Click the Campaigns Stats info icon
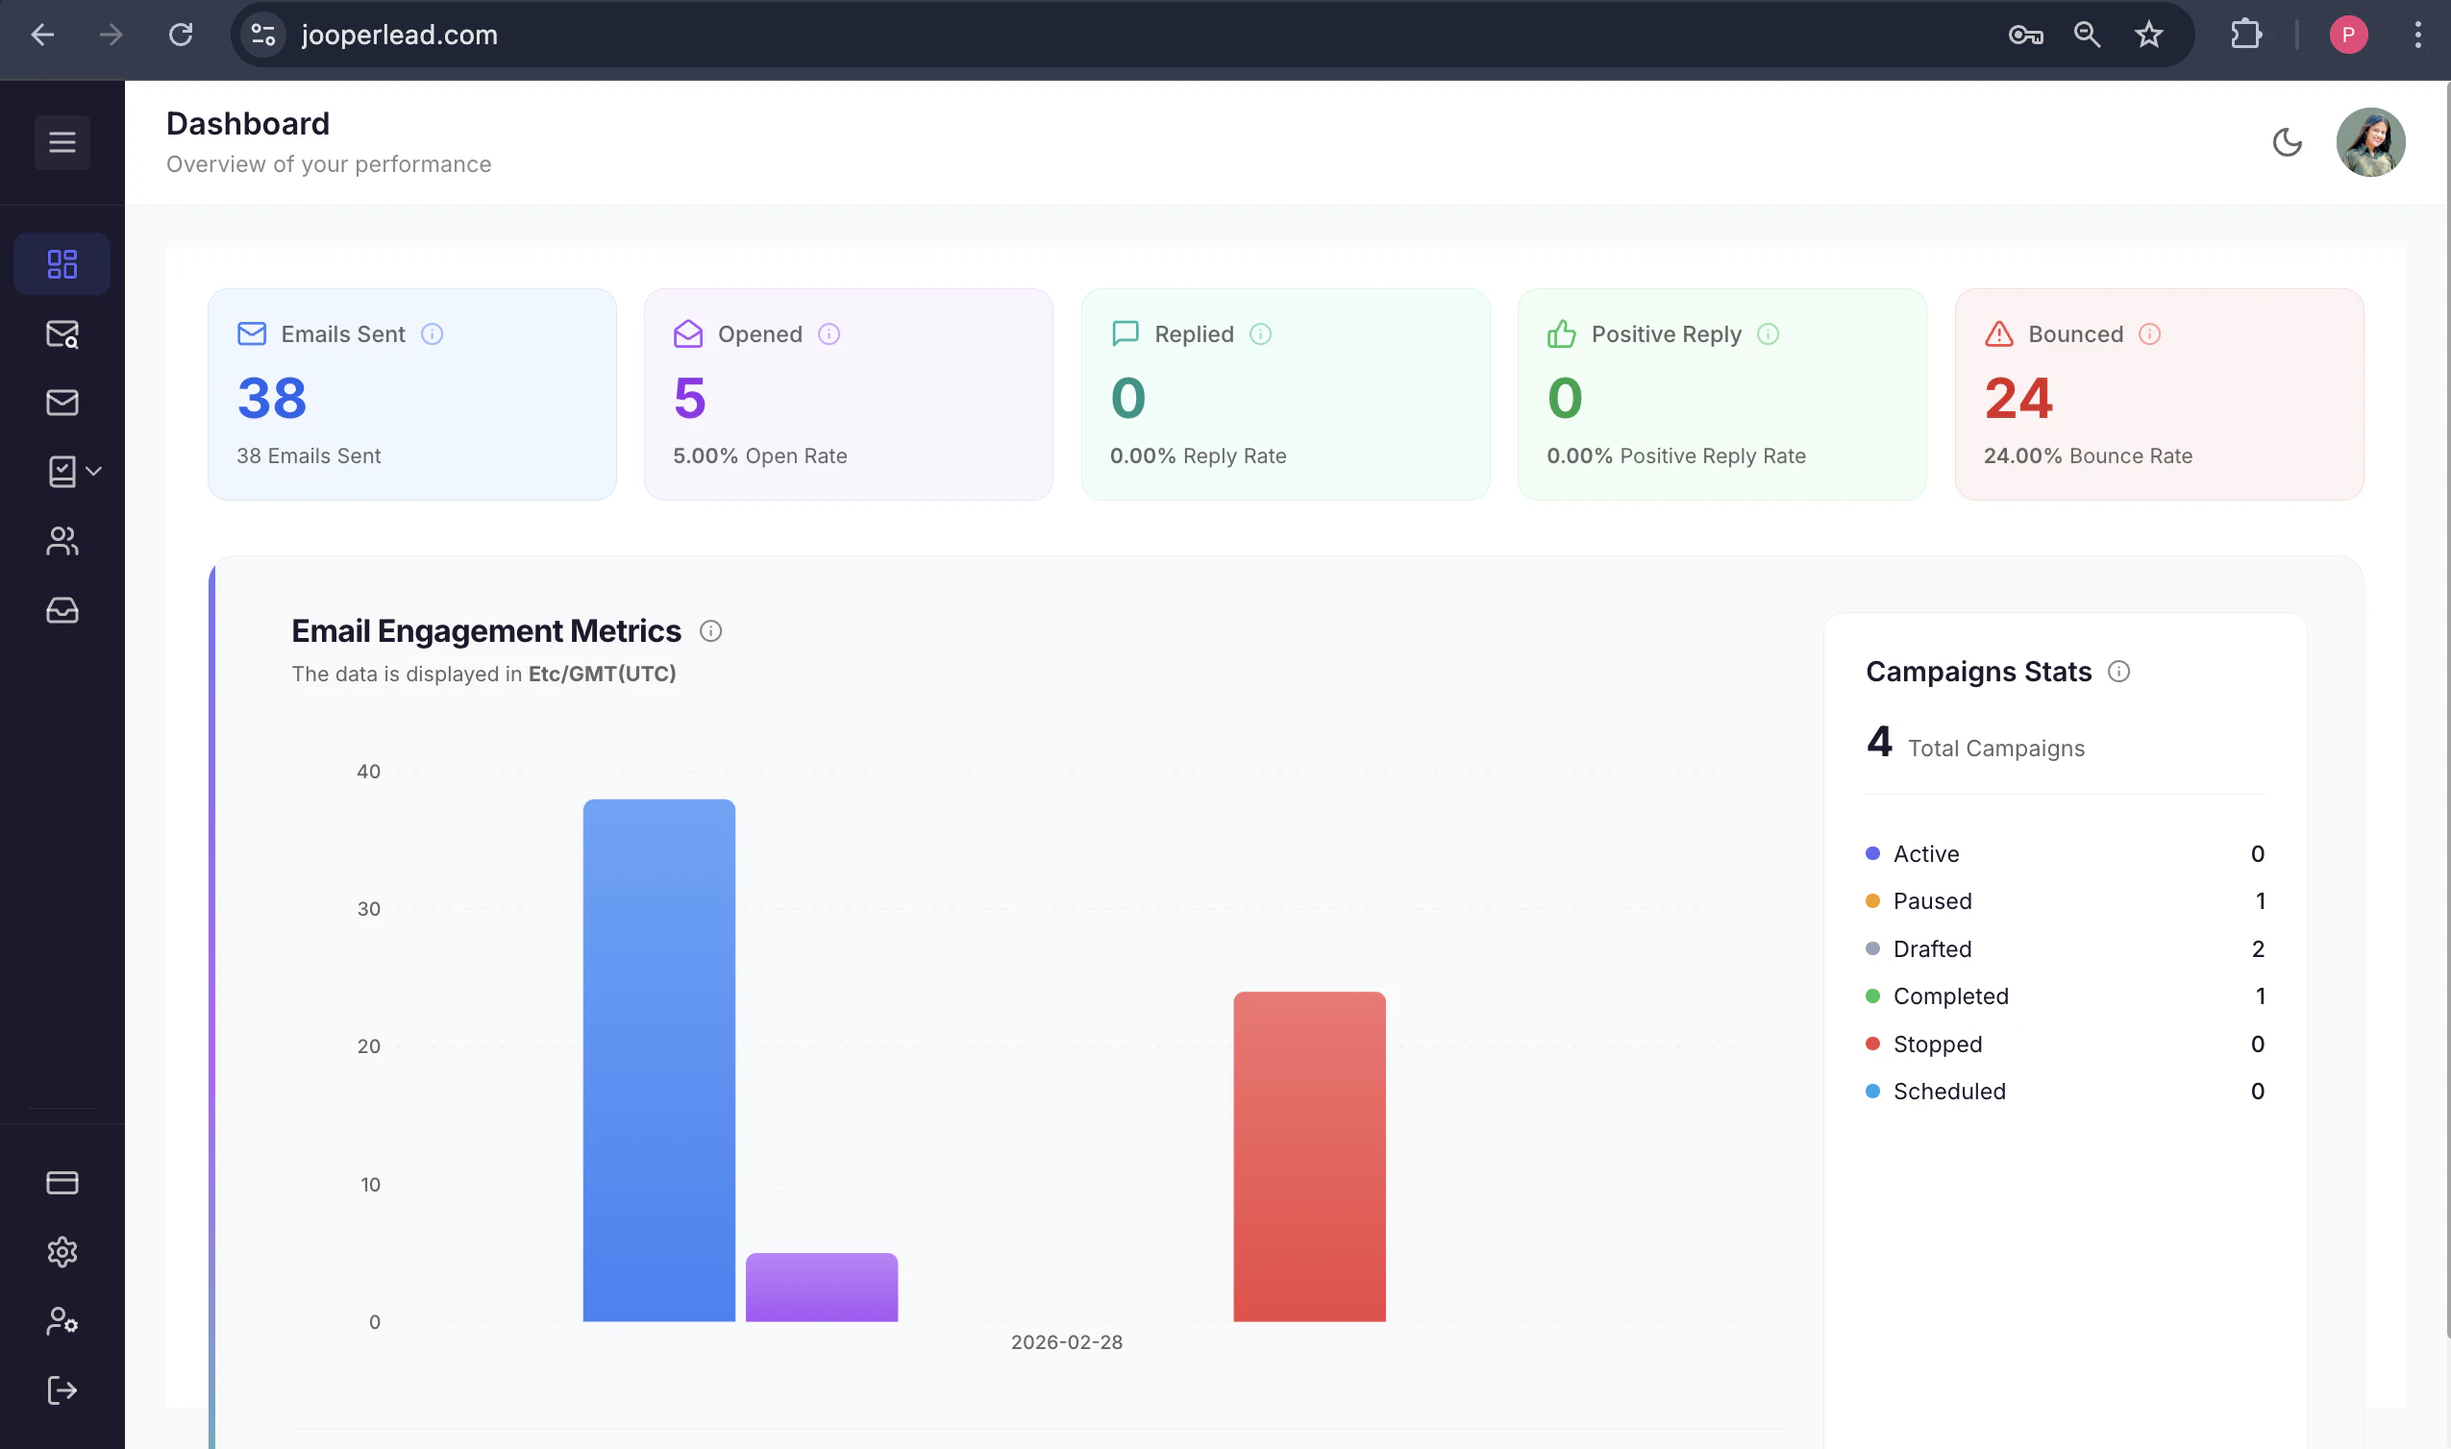The height and width of the screenshot is (1449, 2451). (x=2119, y=671)
